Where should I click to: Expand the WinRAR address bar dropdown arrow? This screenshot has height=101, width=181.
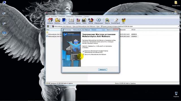(178, 26)
